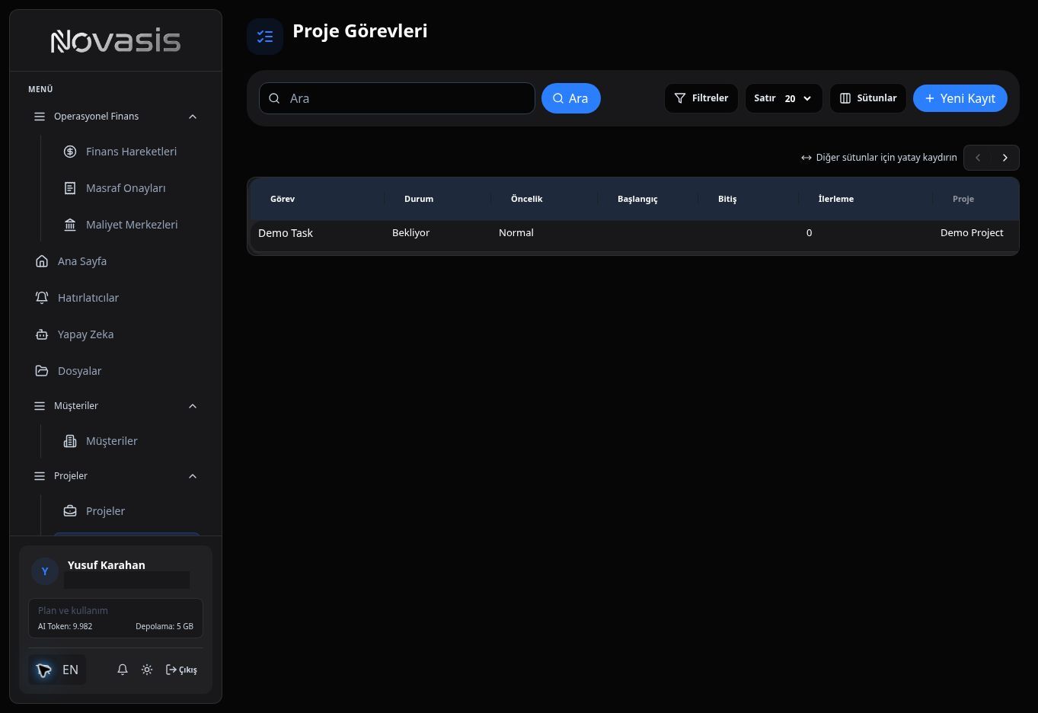Image resolution: width=1038 pixels, height=713 pixels.
Task: Sort by the Başlangıç column header
Action: coord(637,199)
